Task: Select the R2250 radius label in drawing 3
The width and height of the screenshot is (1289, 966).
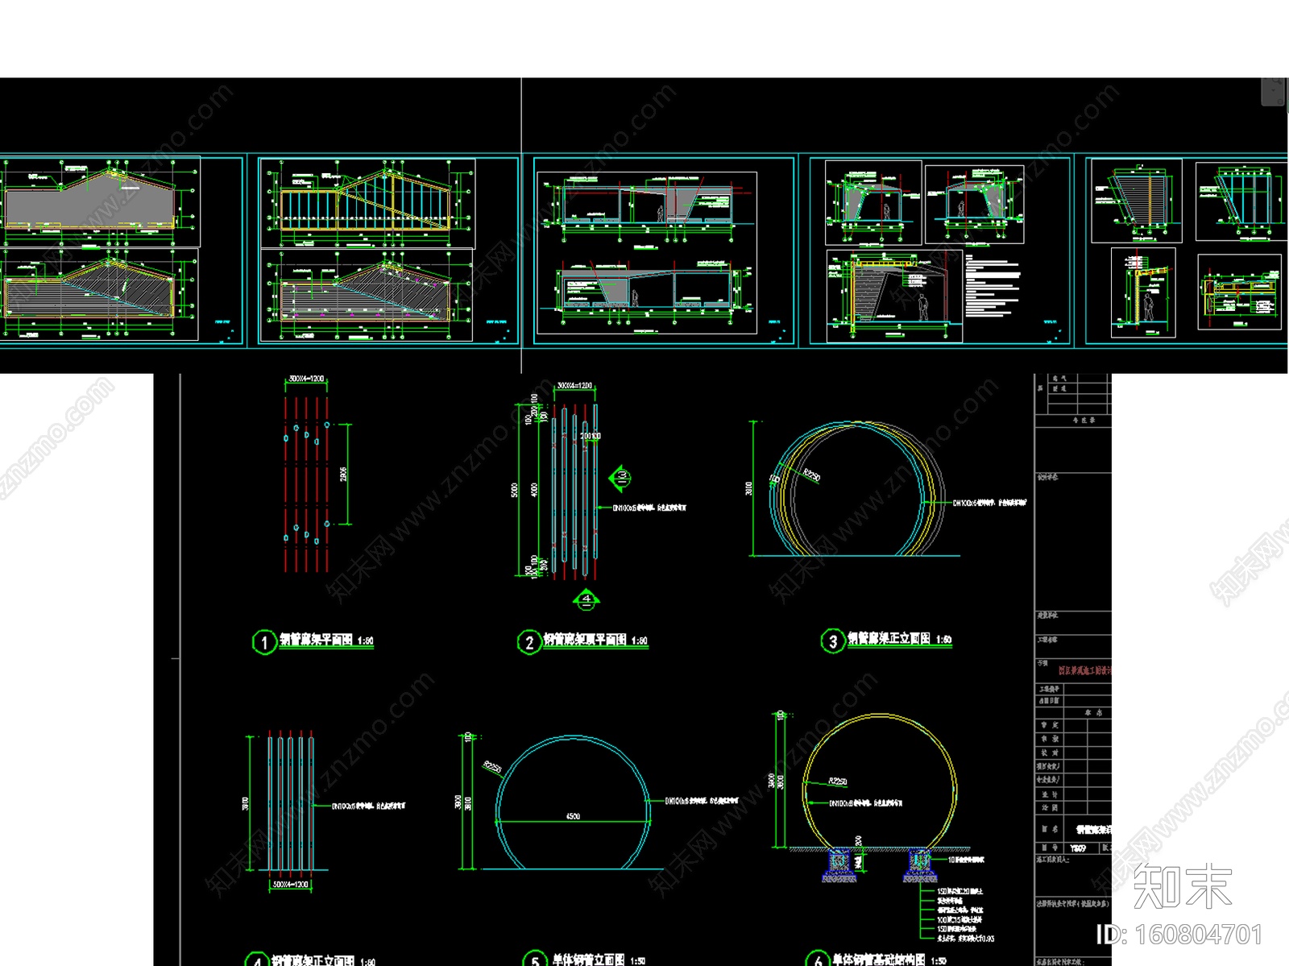Action: pos(811,476)
